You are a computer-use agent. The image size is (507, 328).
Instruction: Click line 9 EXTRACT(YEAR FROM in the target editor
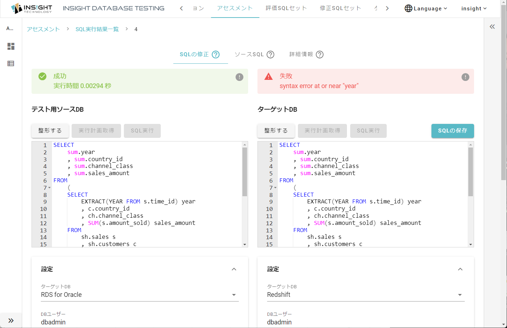tap(337, 201)
